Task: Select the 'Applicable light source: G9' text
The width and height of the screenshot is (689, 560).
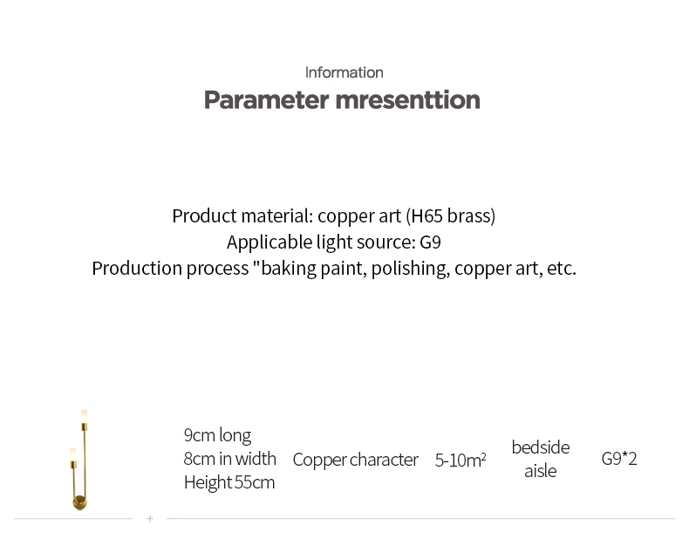Action: click(x=333, y=242)
